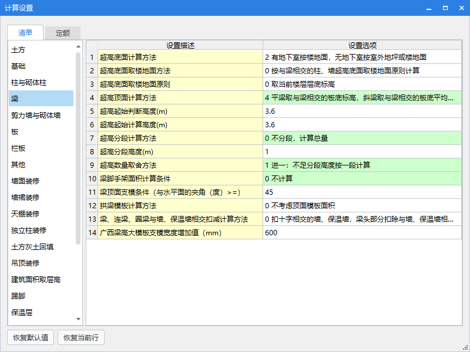This screenshot has height=352, width=470.
Task: Click the 设置选项 column header
Action: 362,45
